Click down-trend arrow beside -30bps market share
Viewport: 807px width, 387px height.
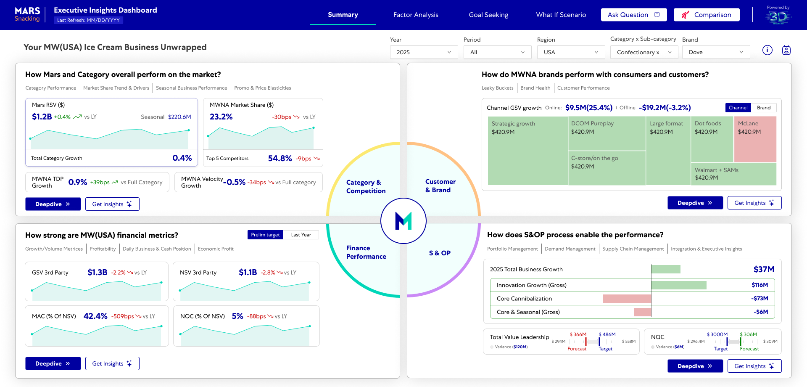click(296, 117)
